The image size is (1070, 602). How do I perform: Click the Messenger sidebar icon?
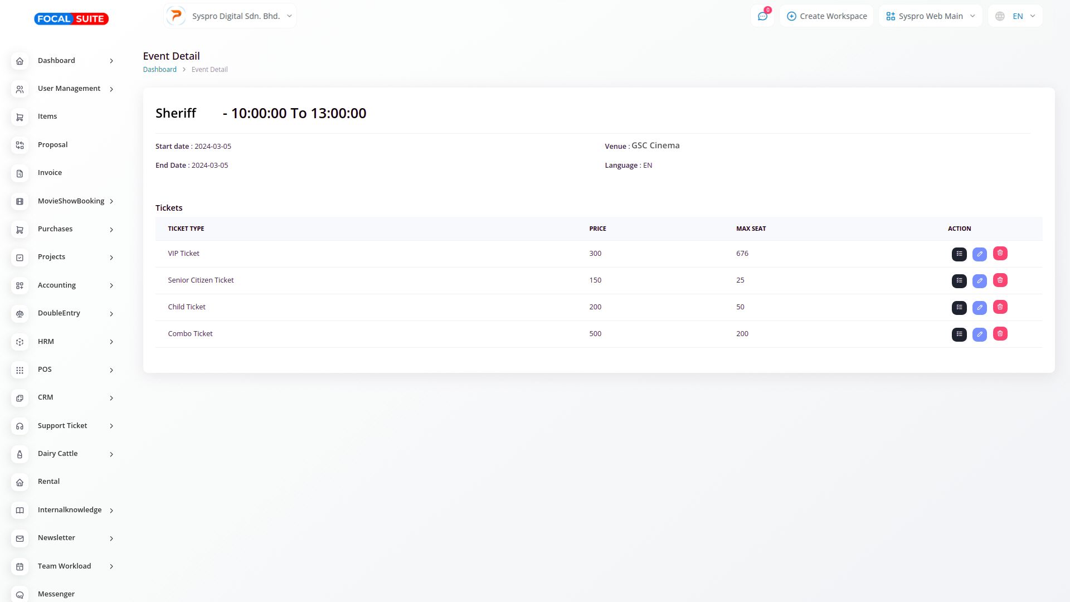point(20,594)
